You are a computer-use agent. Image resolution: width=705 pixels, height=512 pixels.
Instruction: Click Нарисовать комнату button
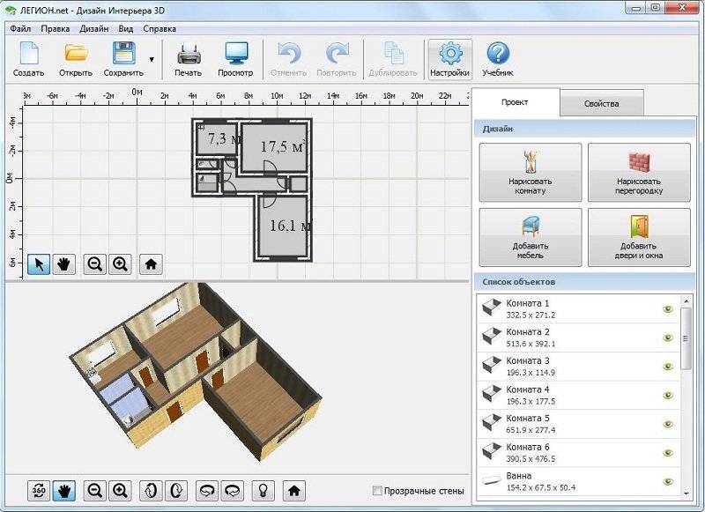coord(531,173)
